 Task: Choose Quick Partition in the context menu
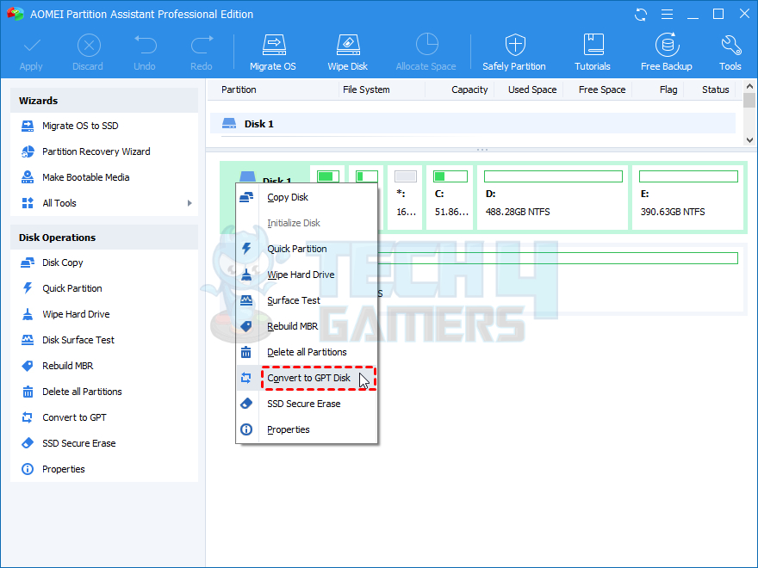click(x=307, y=249)
